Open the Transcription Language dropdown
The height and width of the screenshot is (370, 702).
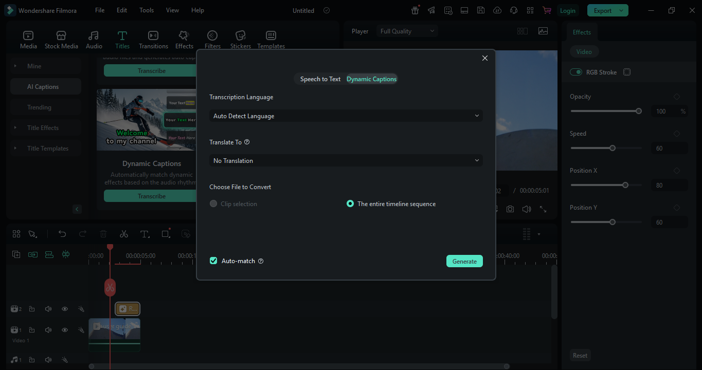click(346, 116)
